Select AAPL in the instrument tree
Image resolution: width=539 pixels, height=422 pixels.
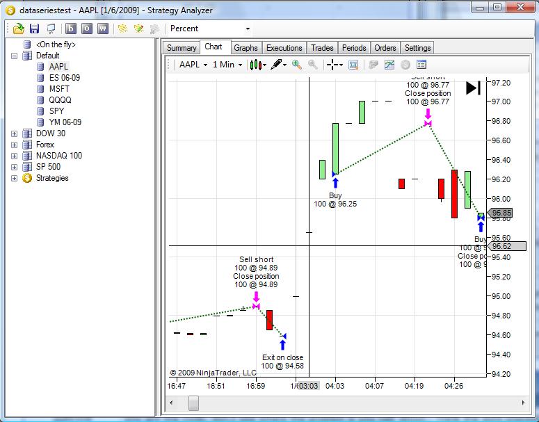58,67
